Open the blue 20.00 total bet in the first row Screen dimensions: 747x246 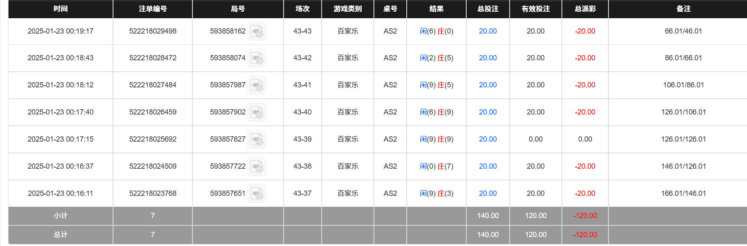coord(488,31)
